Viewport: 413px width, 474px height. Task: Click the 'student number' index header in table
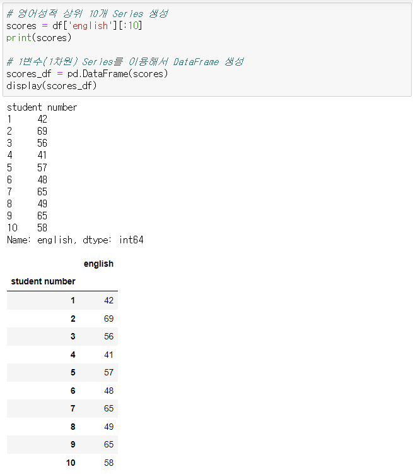pos(43,281)
